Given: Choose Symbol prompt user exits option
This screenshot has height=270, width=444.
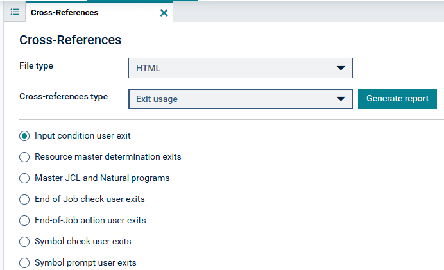Looking at the screenshot, I should coord(24,263).
